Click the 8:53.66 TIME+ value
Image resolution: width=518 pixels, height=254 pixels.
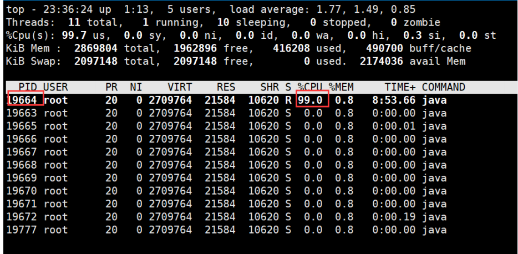(x=394, y=100)
